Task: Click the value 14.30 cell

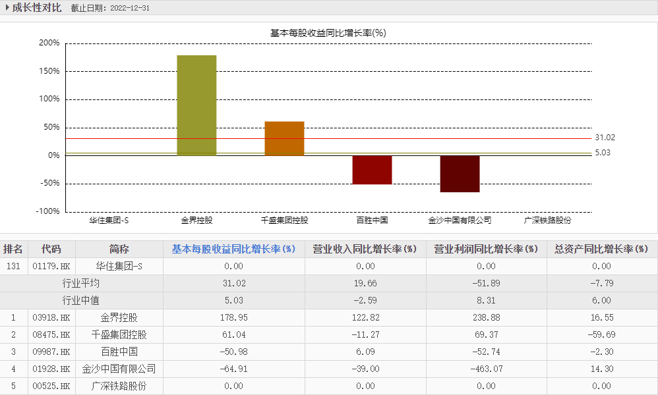Action: pyautogui.click(x=602, y=369)
